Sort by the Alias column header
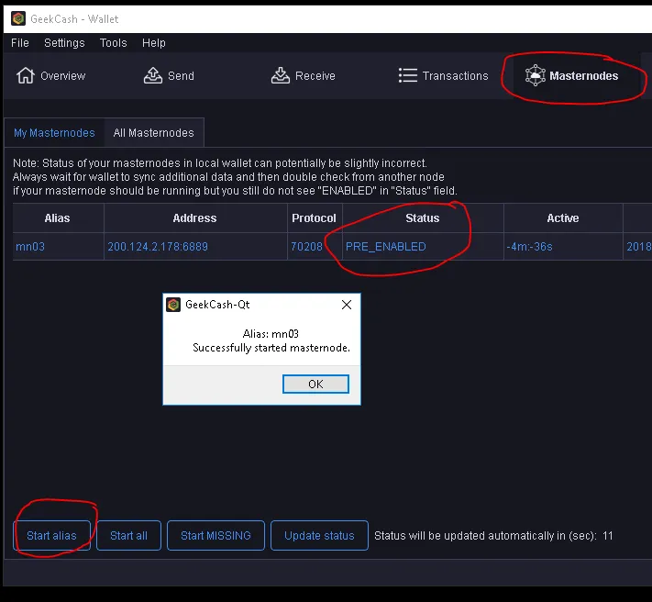This screenshot has width=652, height=602. click(58, 218)
